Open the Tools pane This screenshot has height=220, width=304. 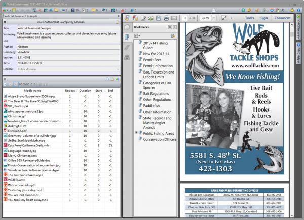tap(249, 18)
